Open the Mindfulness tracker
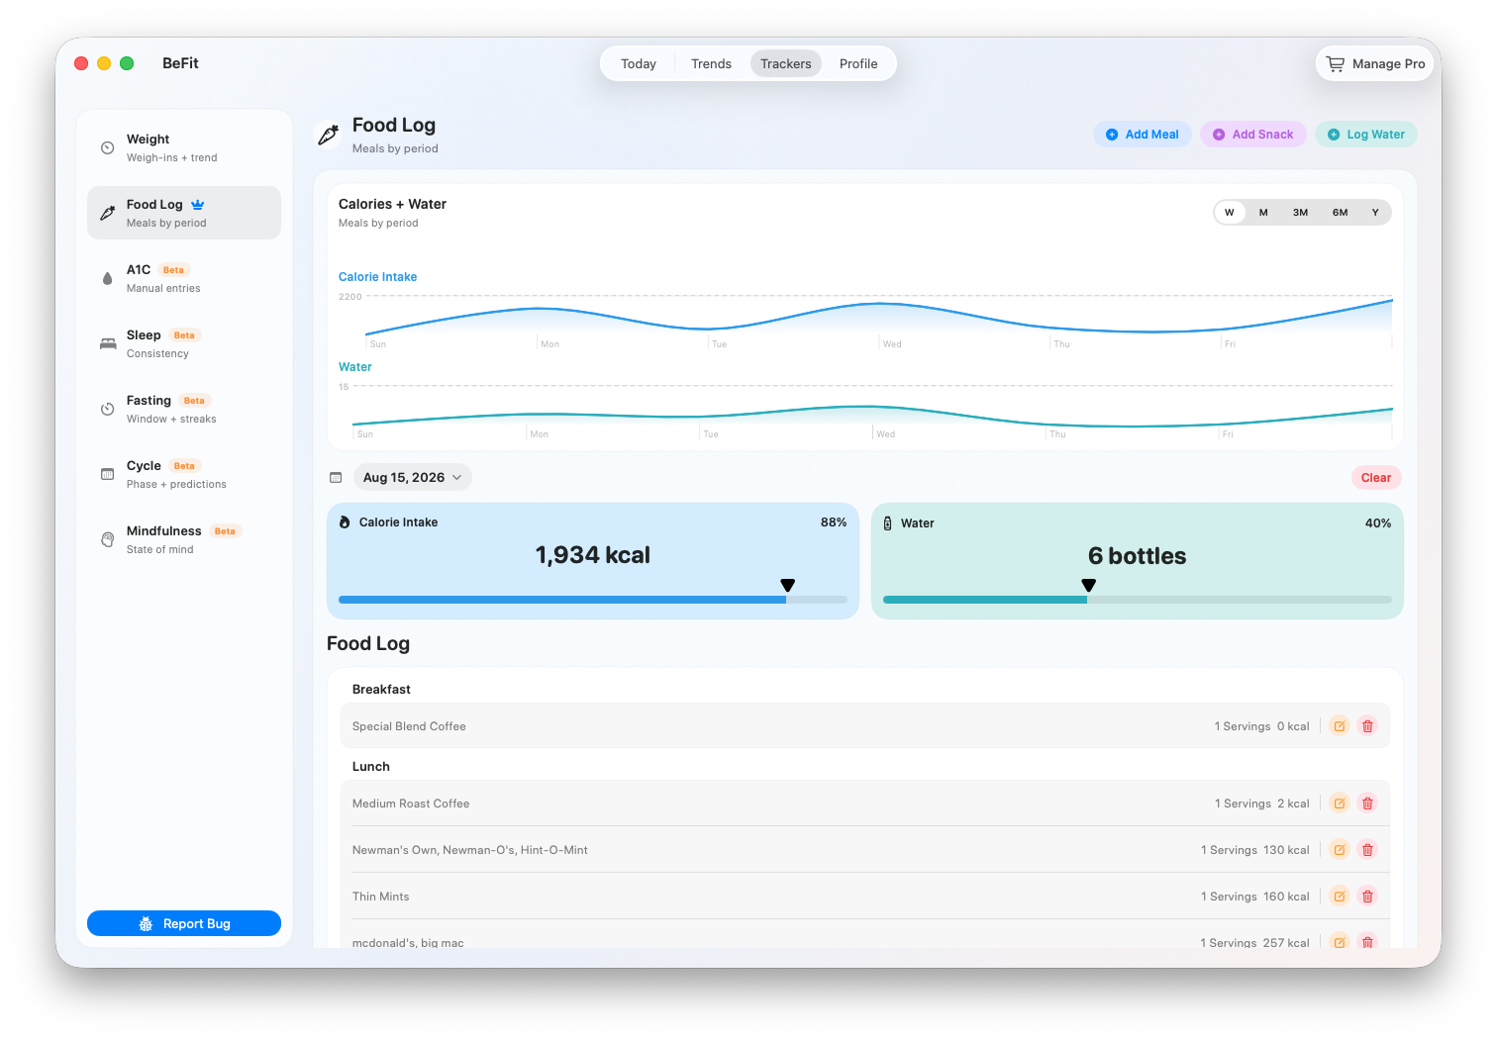Viewport: 1497px width, 1041px height. pyautogui.click(x=184, y=539)
